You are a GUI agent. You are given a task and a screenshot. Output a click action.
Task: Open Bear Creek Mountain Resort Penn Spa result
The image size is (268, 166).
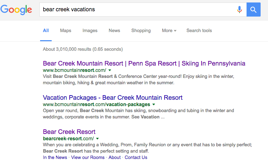pos(144,63)
